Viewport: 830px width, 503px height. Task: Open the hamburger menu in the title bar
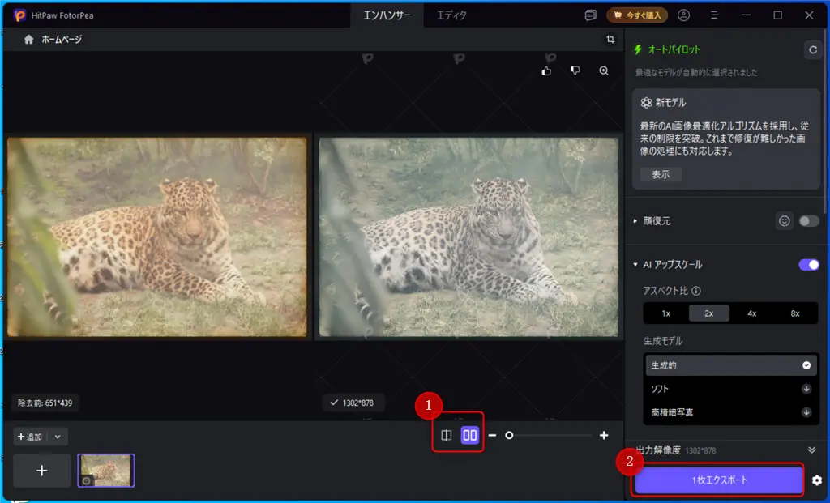715,15
